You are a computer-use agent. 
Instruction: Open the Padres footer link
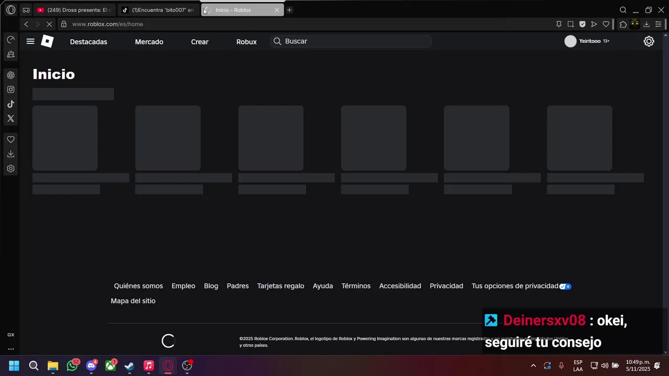[x=238, y=286]
